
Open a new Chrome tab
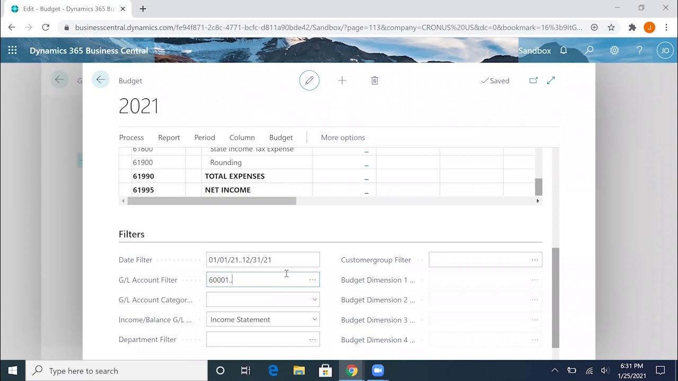pyautogui.click(x=143, y=8)
